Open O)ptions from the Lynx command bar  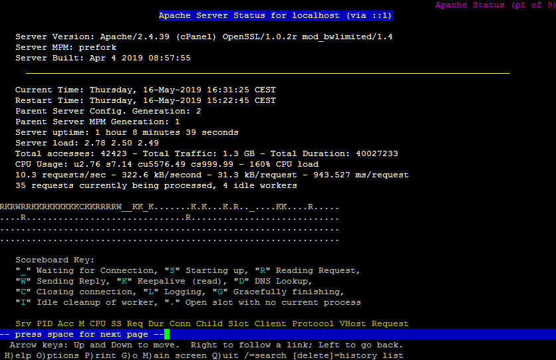point(57,355)
